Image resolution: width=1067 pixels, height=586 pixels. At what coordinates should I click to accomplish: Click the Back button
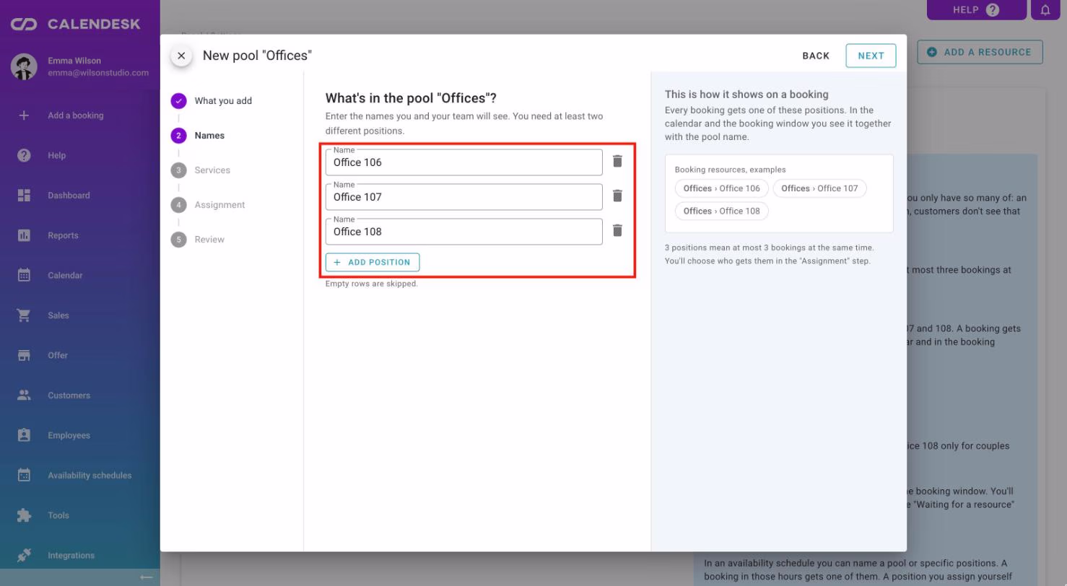(x=816, y=56)
